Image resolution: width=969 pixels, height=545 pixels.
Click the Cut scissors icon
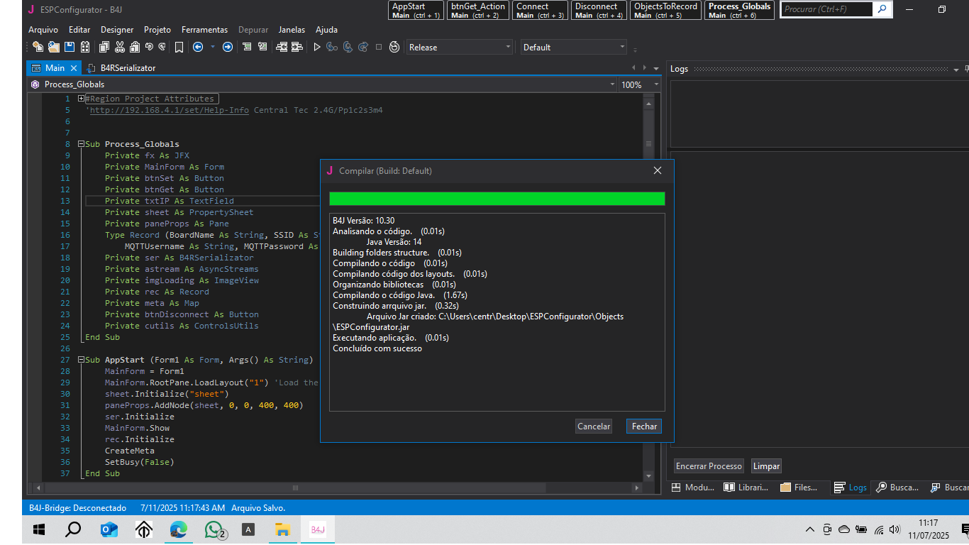point(119,47)
